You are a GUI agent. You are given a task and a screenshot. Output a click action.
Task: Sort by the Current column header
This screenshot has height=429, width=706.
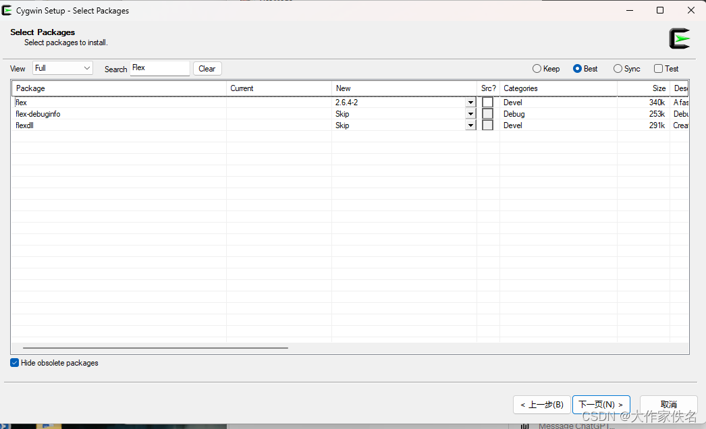coord(279,88)
